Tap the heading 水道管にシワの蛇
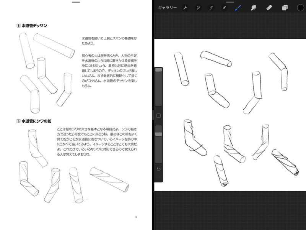This screenshot has width=306, height=230. coord(36,121)
